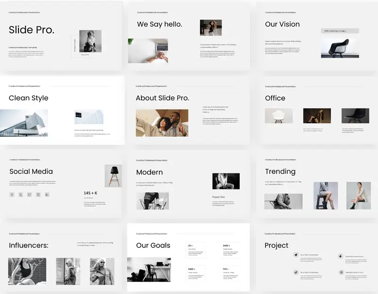Select the 'Trending' slide heading
The image size is (378, 294).
click(x=280, y=171)
